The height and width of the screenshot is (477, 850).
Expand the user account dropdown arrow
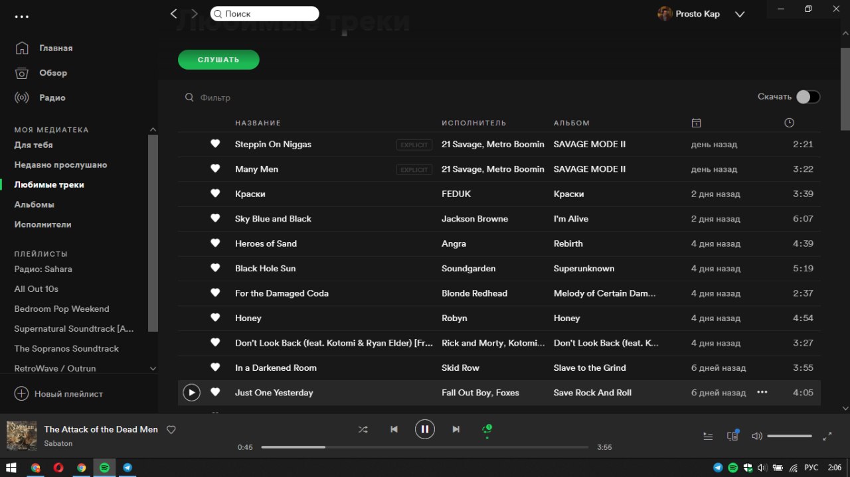[x=740, y=14]
